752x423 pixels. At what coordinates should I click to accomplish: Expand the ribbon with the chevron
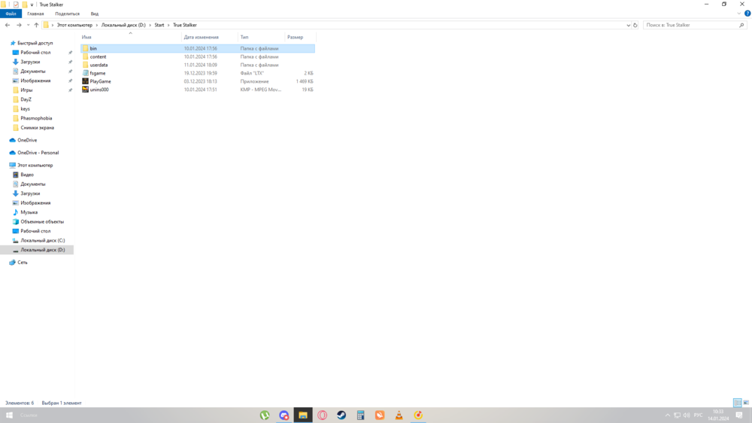pos(739,14)
